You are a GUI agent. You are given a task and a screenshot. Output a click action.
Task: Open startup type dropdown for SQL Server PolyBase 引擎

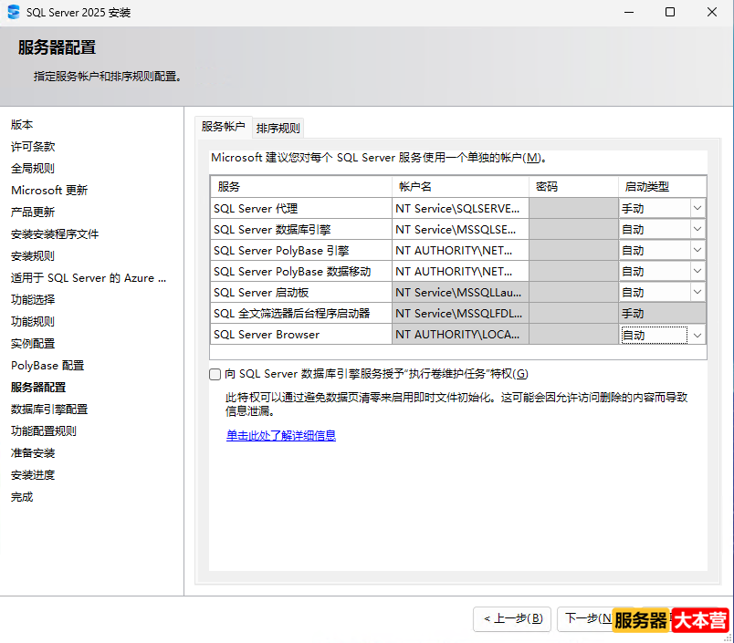tap(697, 250)
